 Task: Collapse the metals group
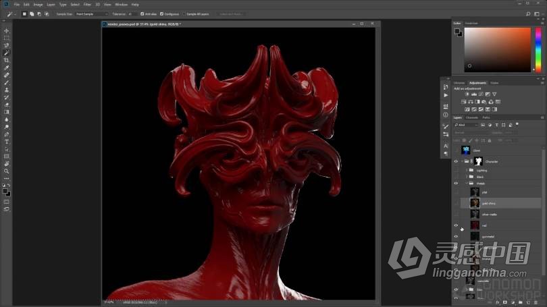click(x=467, y=184)
